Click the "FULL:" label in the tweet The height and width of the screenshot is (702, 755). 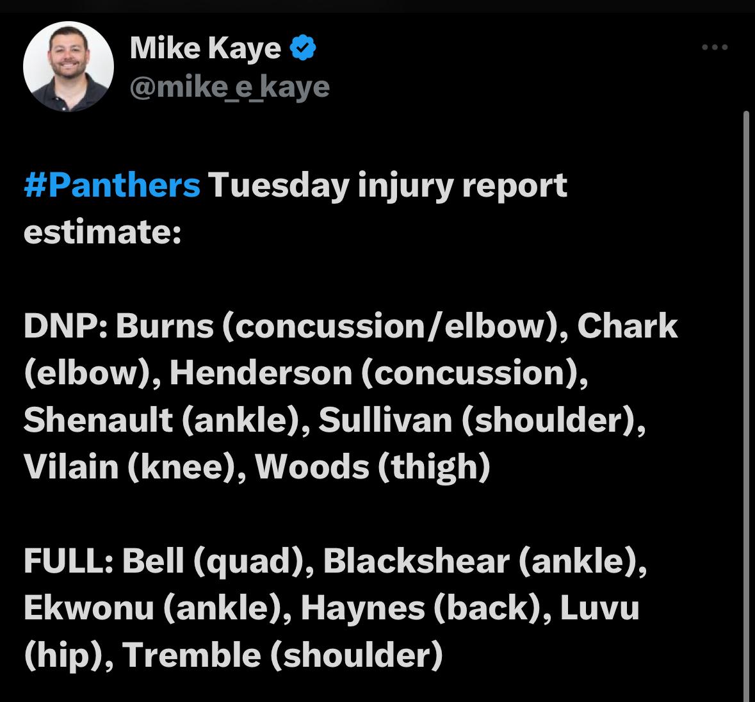point(69,561)
